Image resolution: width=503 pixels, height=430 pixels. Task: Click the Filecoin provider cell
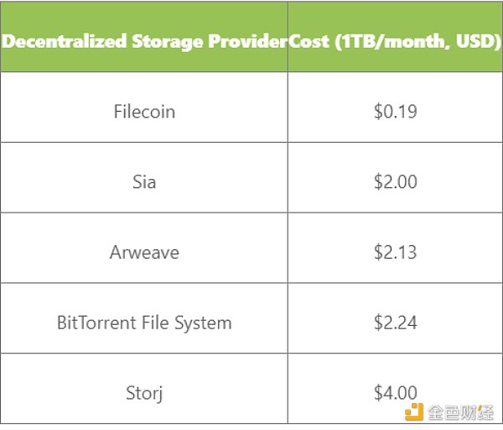pos(144,107)
